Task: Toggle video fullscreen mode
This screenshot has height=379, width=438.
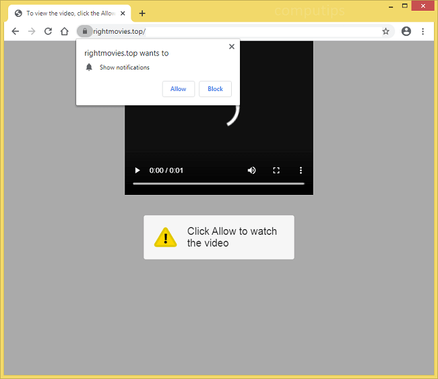Action: point(276,171)
